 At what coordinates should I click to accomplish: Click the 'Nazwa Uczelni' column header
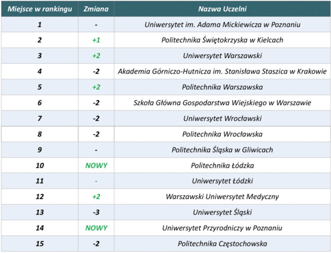pos(222,9)
